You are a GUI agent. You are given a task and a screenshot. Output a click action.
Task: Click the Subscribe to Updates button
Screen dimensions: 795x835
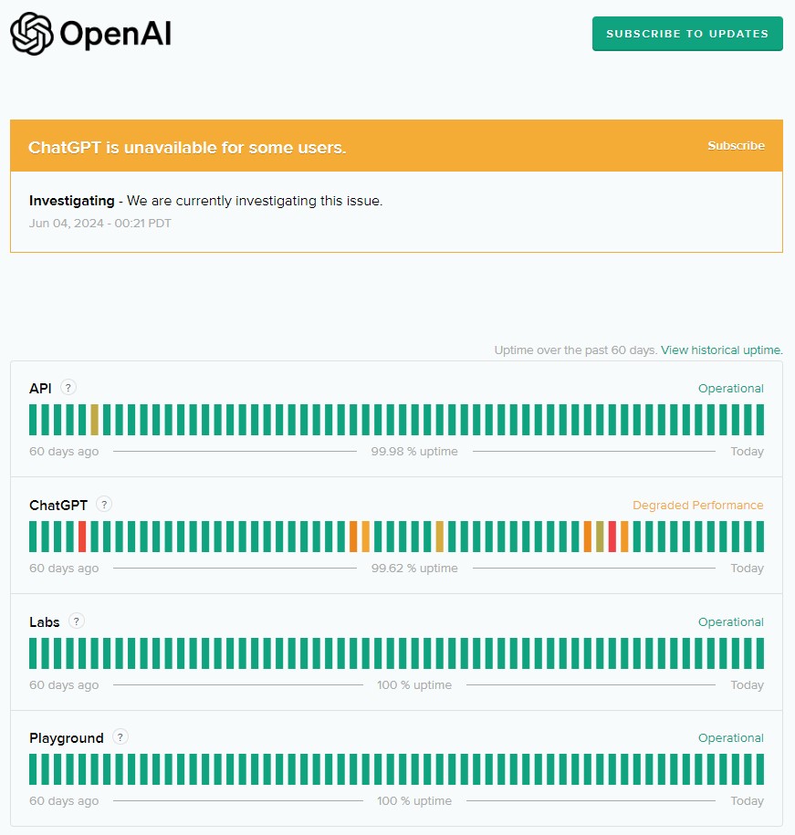tap(687, 34)
